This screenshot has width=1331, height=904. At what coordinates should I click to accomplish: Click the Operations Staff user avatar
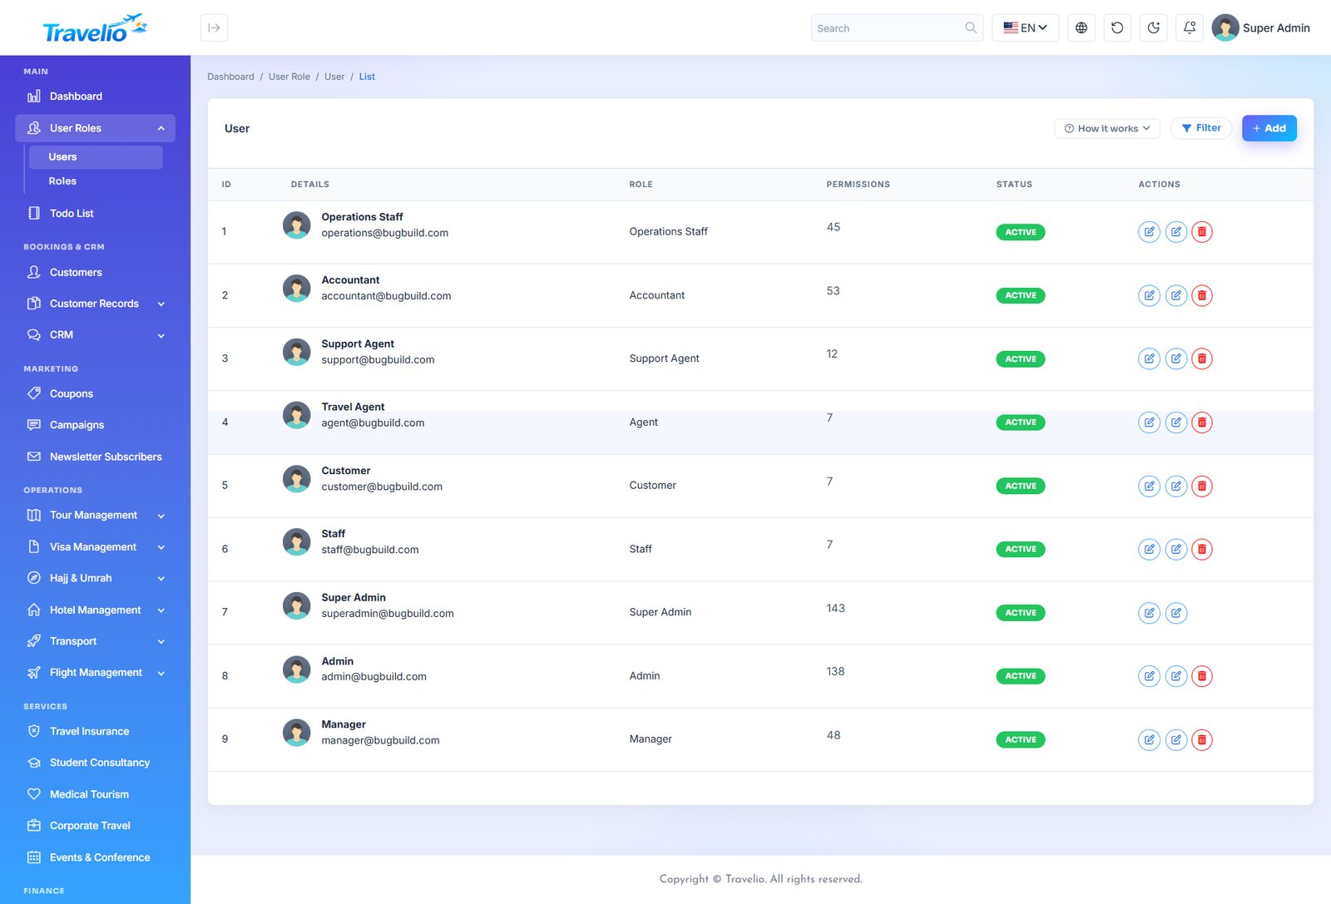296,225
